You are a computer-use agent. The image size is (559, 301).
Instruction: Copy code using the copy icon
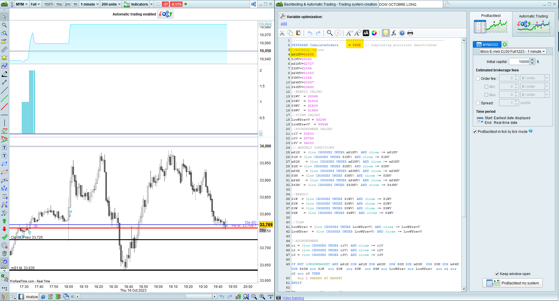click(x=290, y=33)
